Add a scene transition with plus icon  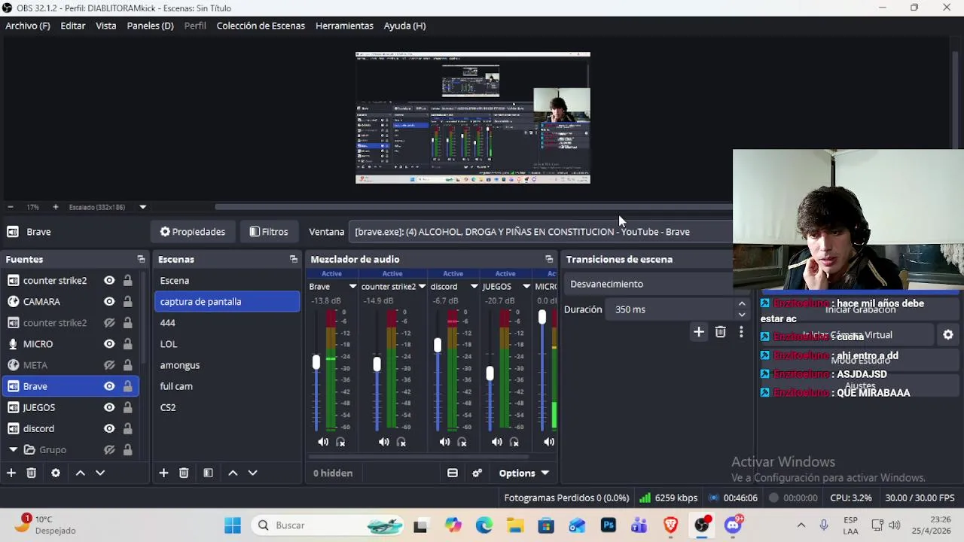pos(699,331)
